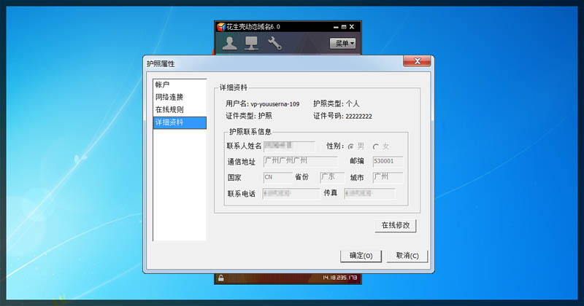Click the 证件号码 value 22222222
Image resolution: width=584 pixels, height=306 pixels.
358,117
